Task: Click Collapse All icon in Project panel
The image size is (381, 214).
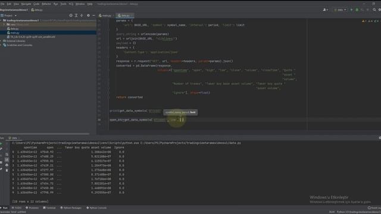Action: coord(82,15)
